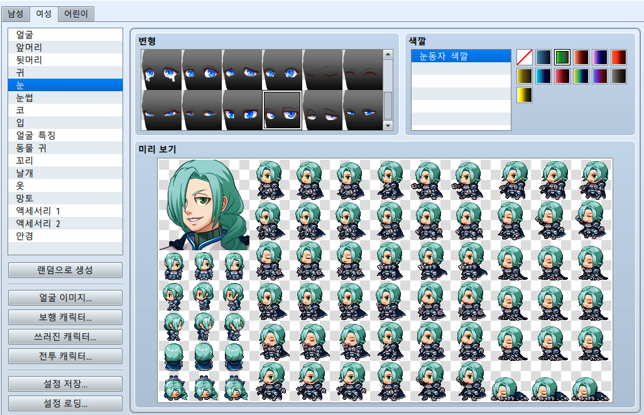Select 날개 in the parts list
Image resolution: width=644 pixels, height=415 pixels.
(x=65, y=173)
